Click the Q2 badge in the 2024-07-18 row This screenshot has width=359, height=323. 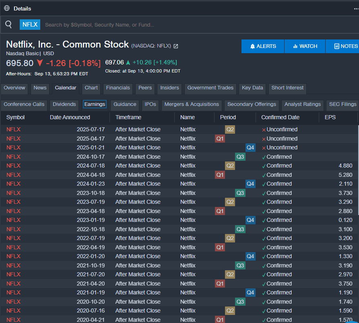[230, 166]
